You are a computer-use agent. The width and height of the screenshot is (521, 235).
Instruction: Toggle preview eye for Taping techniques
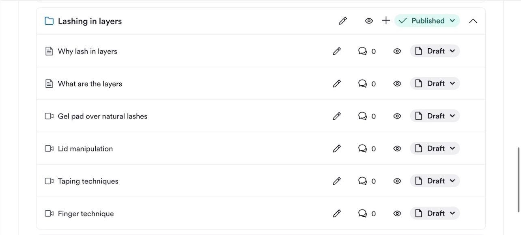click(397, 181)
